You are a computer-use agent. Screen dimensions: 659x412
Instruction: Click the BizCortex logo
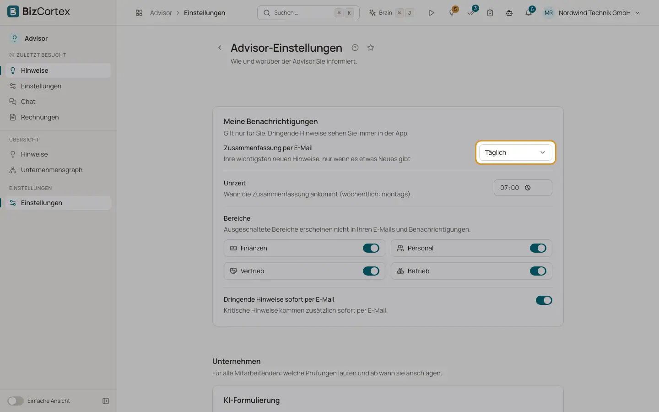(x=38, y=11)
